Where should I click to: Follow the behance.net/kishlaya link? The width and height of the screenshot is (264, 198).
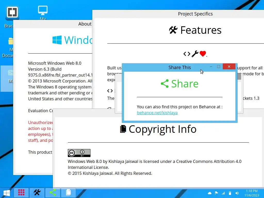tap(157, 113)
